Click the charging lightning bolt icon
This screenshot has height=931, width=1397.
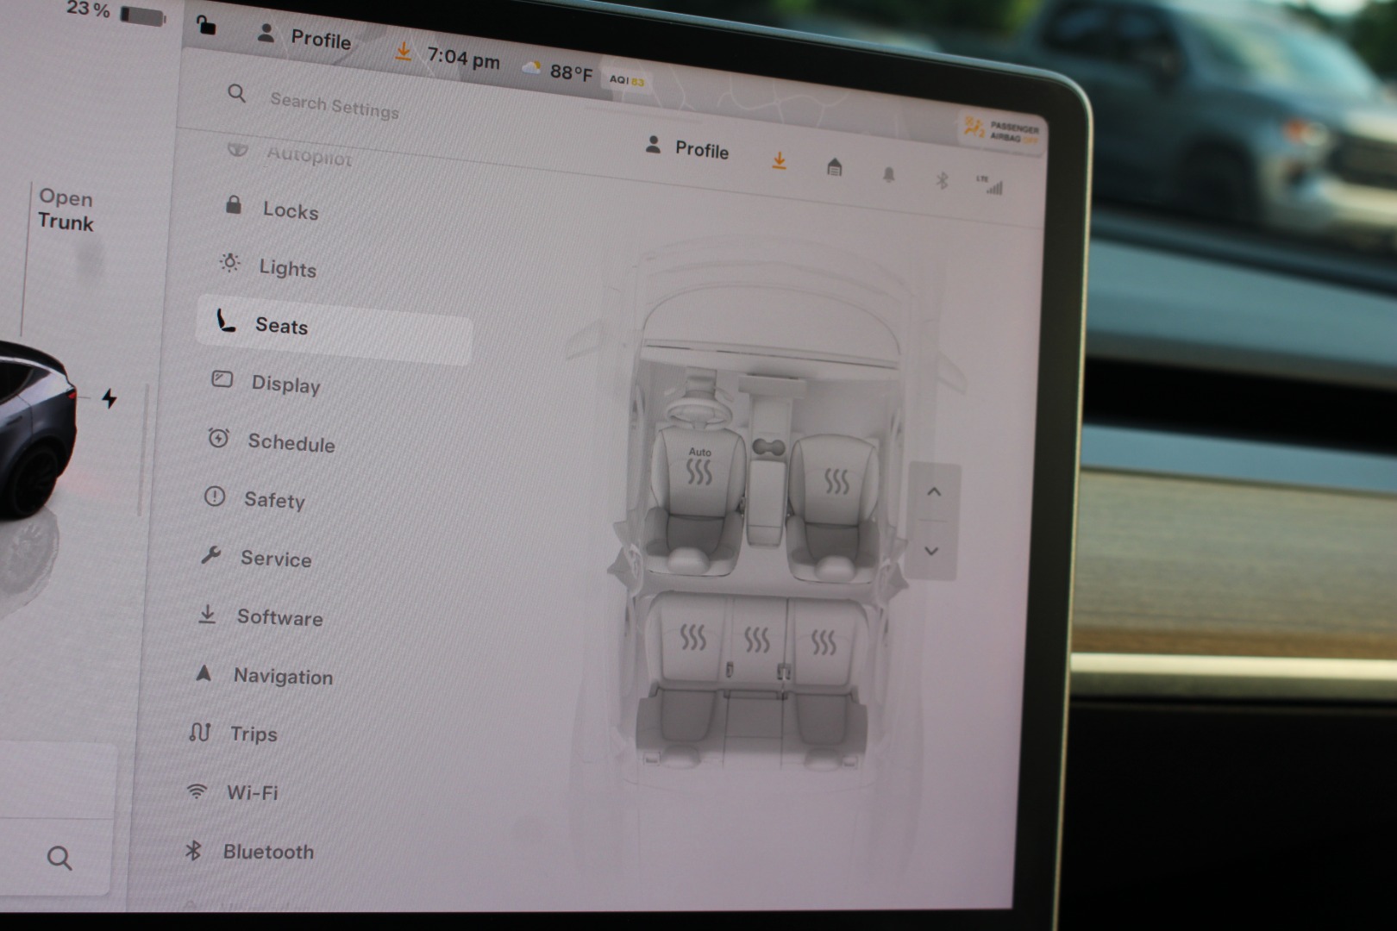(110, 398)
